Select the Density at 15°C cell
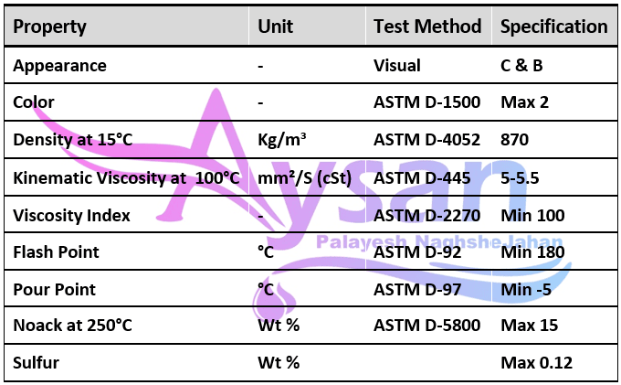This screenshot has height=385, width=621. tap(73, 140)
